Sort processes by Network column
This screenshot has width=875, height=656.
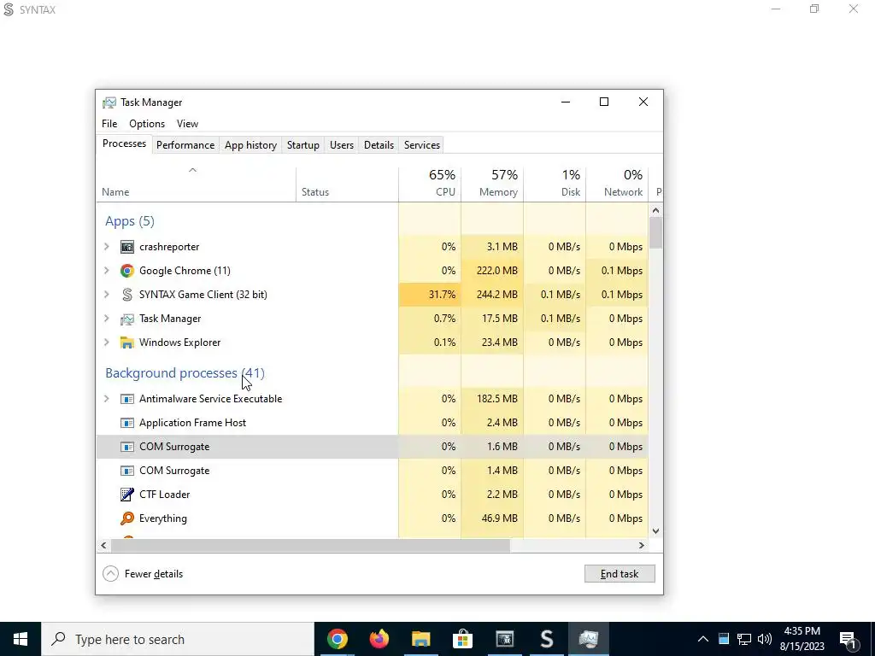tap(617, 184)
